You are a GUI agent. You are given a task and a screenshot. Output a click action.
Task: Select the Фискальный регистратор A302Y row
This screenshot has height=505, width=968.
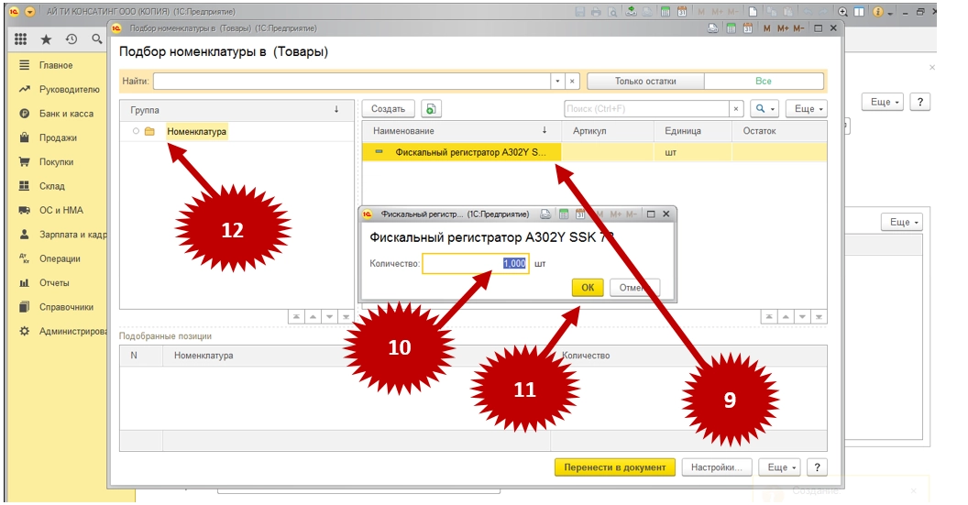pyautogui.click(x=594, y=152)
